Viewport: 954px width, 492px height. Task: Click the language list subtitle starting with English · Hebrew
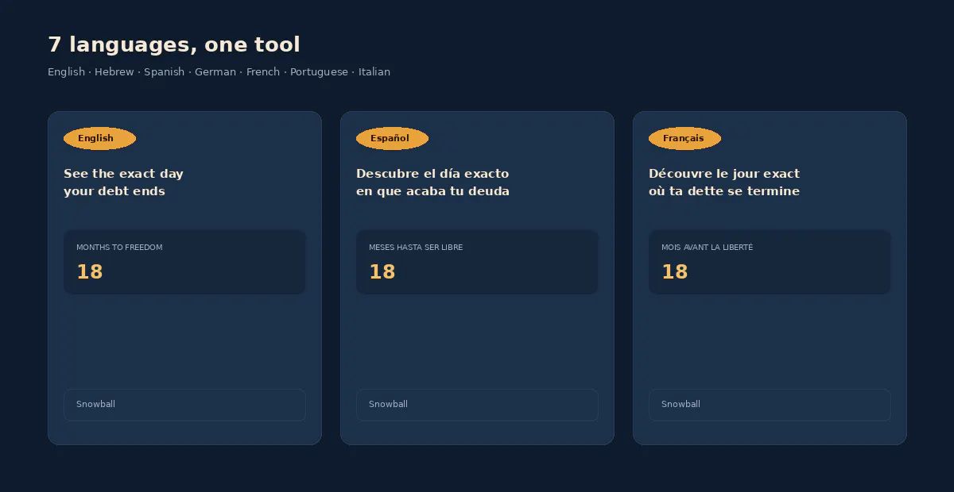[x=219, y=71]
